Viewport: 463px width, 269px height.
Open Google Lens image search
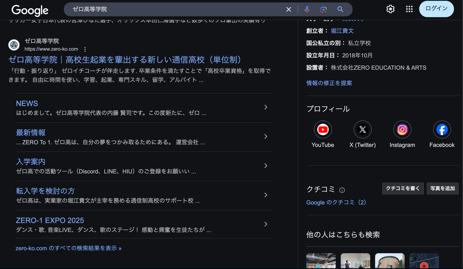(x=323, y=9)
